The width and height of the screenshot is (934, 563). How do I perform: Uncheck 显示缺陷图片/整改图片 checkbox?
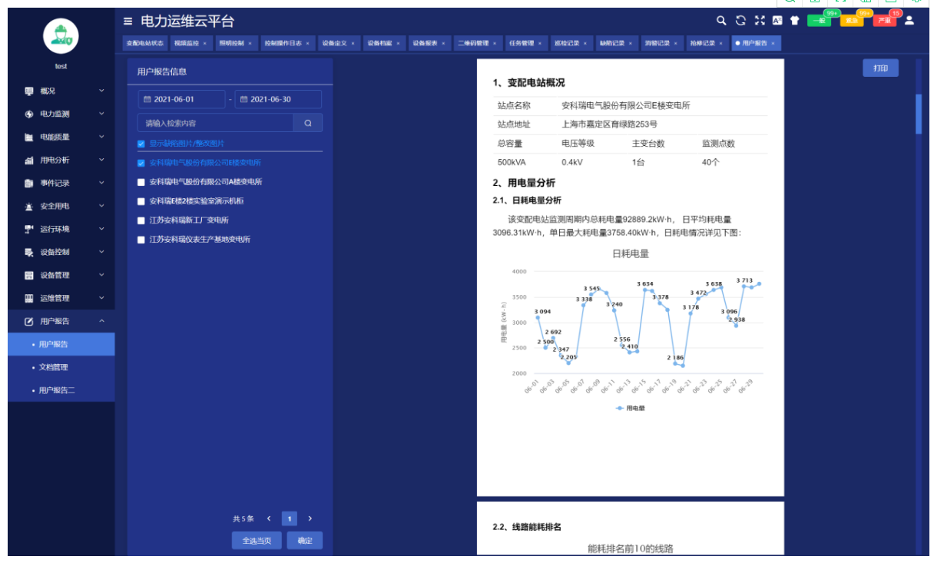(141, 144)
